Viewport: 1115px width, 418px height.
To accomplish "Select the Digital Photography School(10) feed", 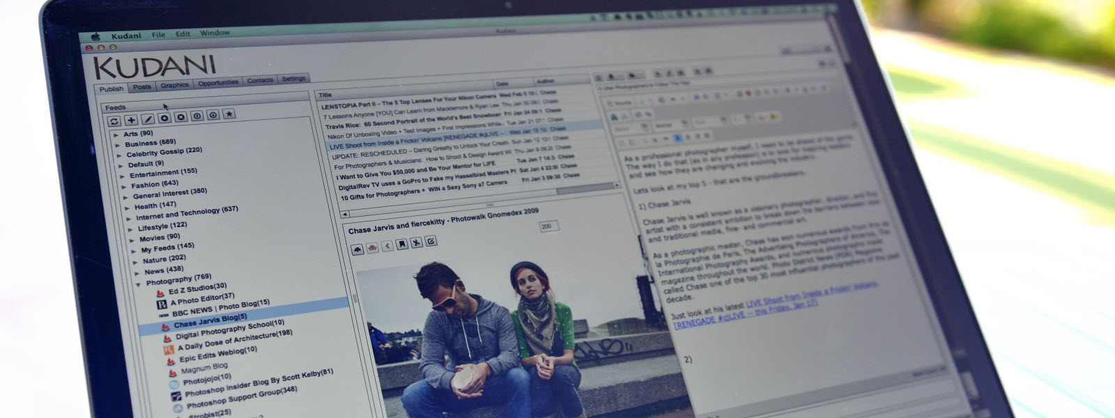I will click(x=230, y=329).
